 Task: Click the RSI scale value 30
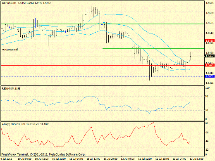[x=207, y=110]
